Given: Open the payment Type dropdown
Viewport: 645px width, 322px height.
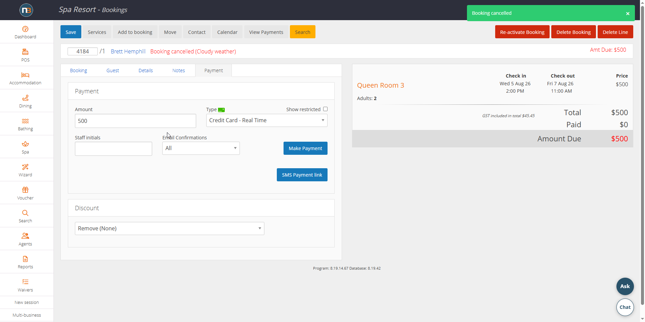Looking at the screenshot, I should (267, 120).
